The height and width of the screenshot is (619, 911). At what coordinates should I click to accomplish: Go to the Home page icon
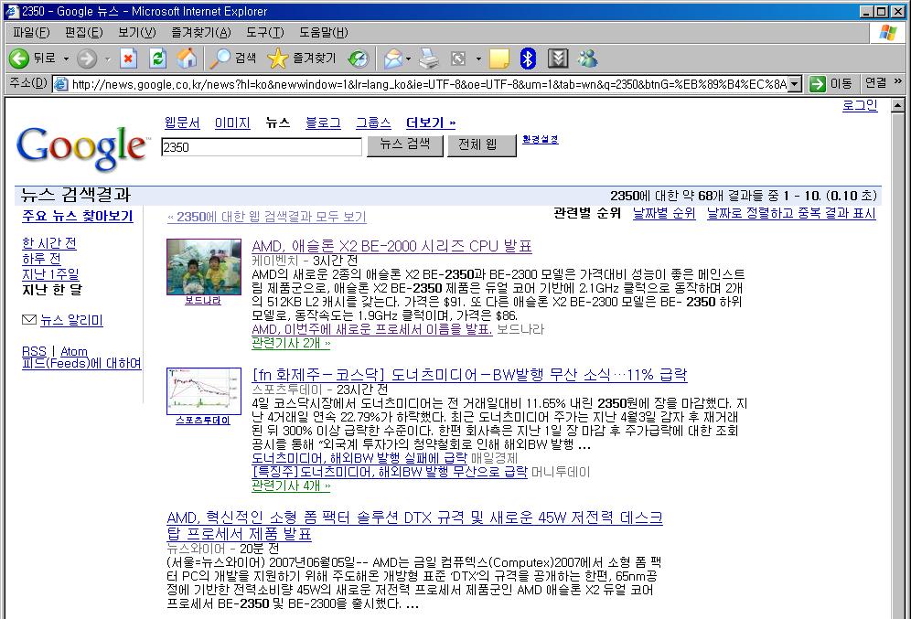186,59
